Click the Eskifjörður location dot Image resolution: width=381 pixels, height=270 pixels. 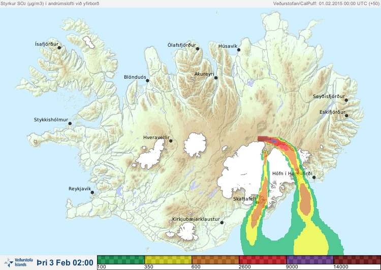pyautogui.click(x=346, y=116)
